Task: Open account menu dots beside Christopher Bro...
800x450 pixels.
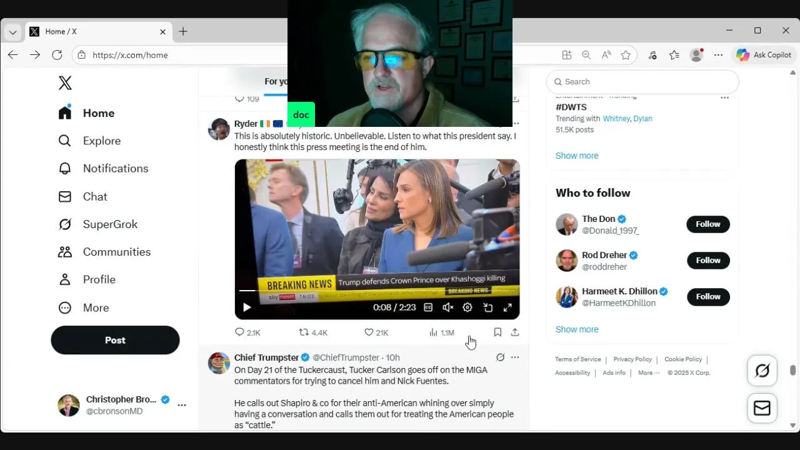Action: click(182, 405)
